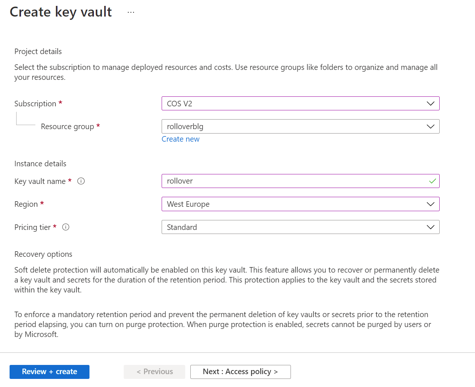Screen dimensions: 475x387
Task: Click the chevron arrow on Pricing tier field
Action: pyautogui.click(x=430, y=227)
